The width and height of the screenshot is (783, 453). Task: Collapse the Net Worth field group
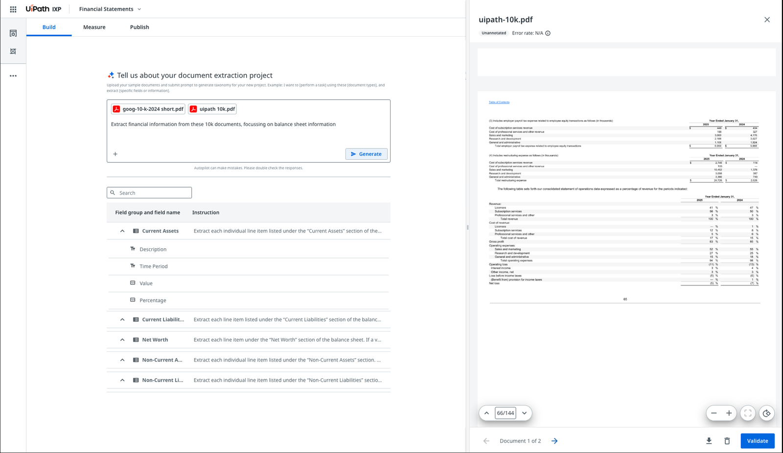click(122, 340)
